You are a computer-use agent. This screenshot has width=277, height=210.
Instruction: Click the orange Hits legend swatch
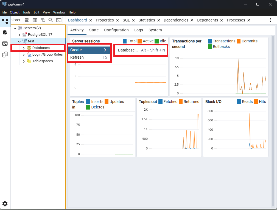pos(256,102)
